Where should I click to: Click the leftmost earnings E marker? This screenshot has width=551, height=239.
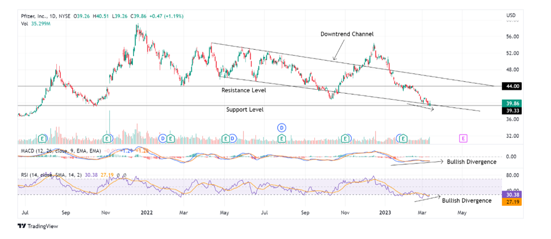point(43,139)
